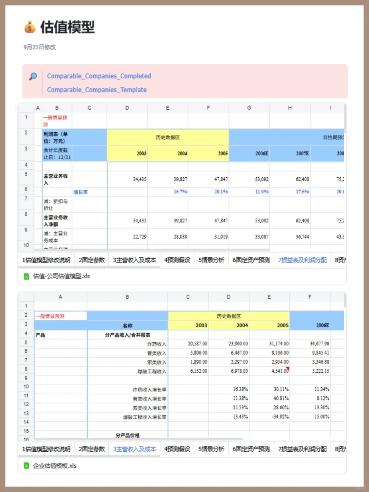Select the 3主营收入及成本 tab in bottom spreadsheet

134,449
